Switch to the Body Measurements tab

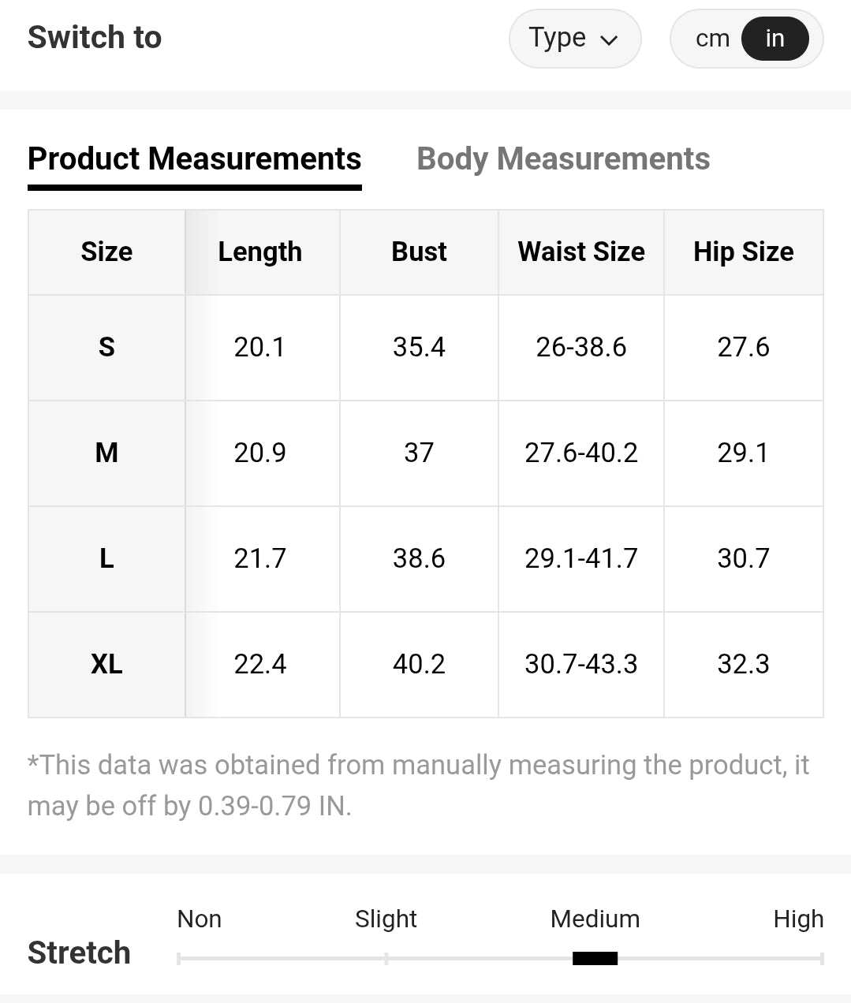coord(563,158)
